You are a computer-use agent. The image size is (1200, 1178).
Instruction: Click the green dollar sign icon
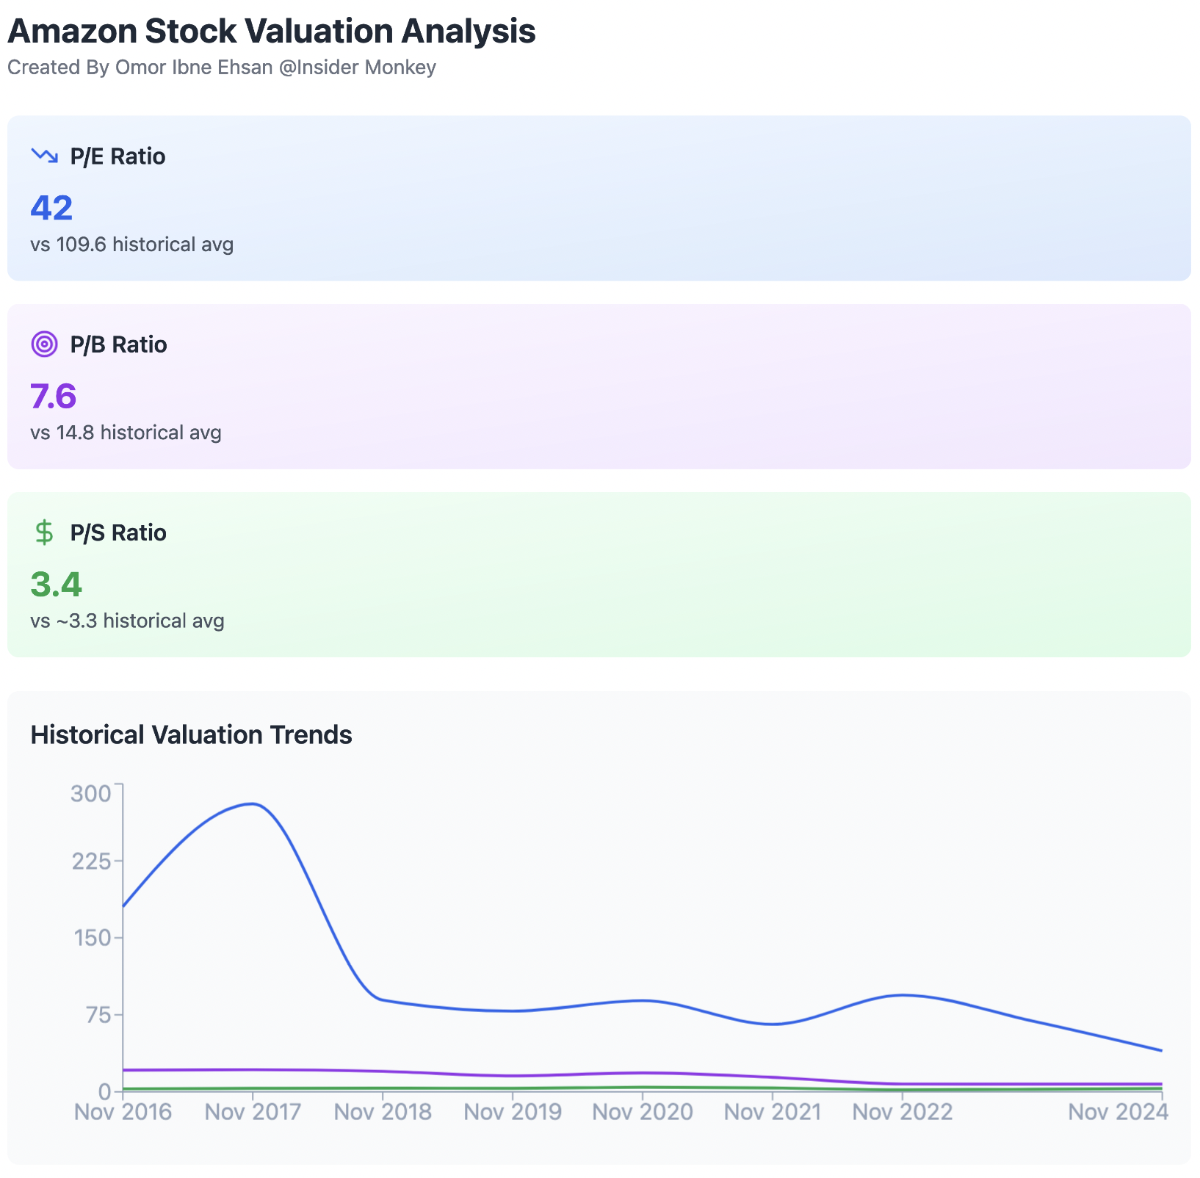click(x=44, y=532)
